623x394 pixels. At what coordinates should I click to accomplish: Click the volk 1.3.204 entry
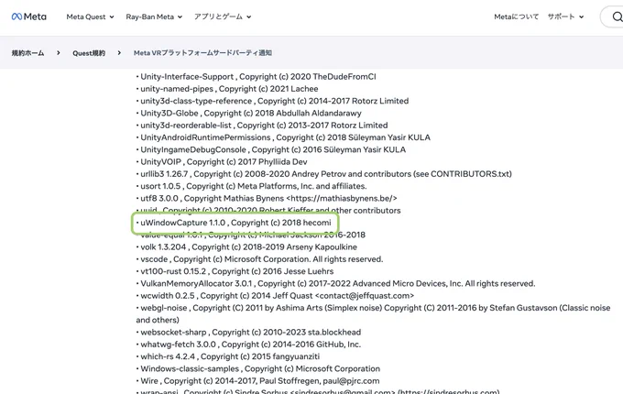pos(246,247)
